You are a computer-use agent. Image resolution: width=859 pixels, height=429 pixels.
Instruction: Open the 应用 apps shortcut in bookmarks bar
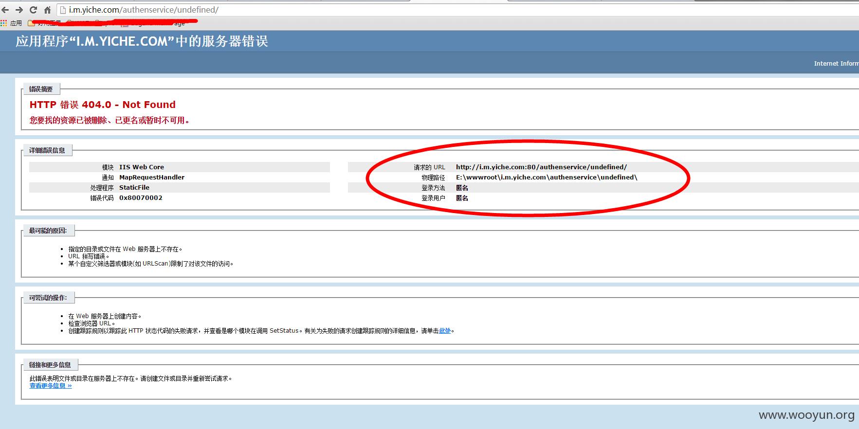pos(11,23)
